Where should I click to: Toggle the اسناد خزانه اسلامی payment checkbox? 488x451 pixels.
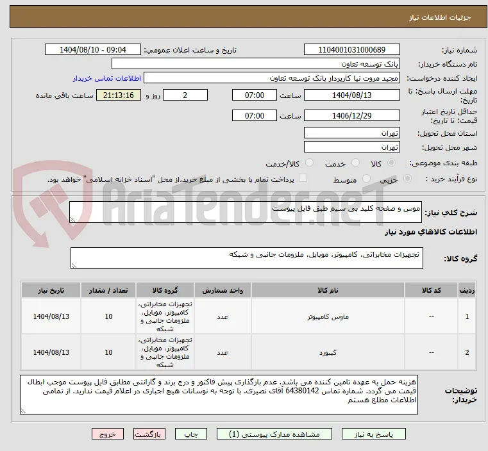(x=303, y=178)
